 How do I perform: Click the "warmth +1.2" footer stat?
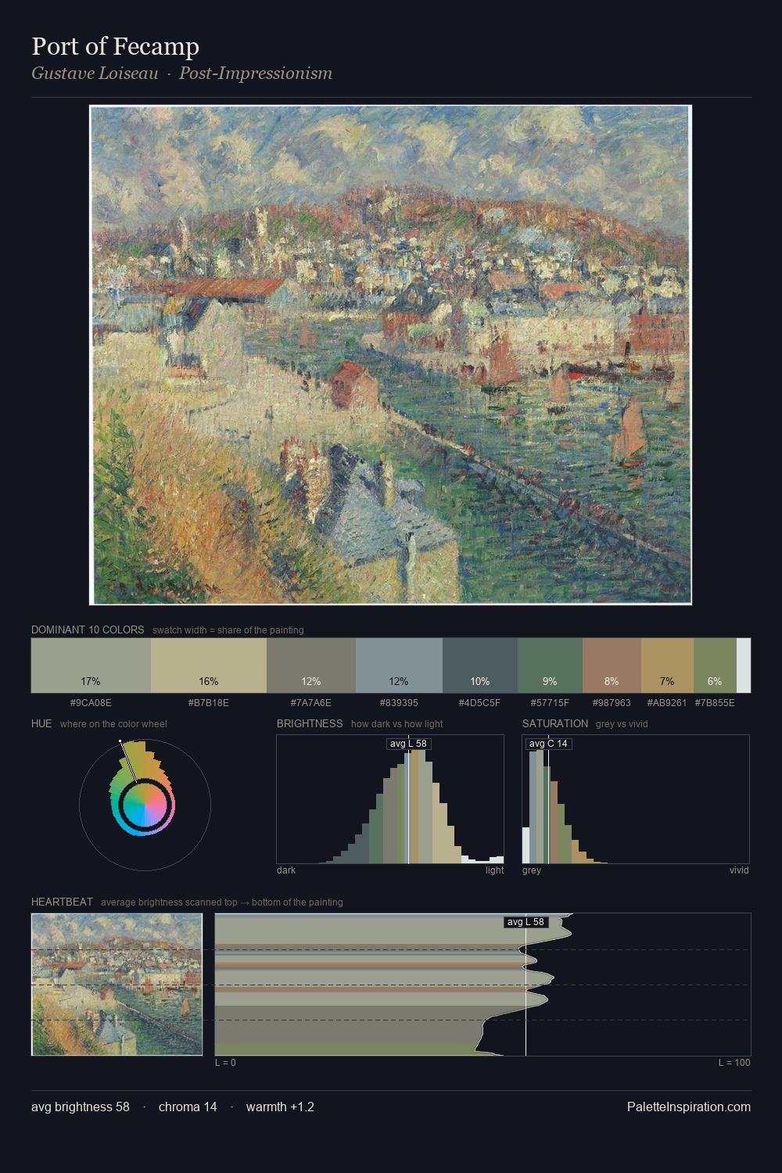(280, 1107)
